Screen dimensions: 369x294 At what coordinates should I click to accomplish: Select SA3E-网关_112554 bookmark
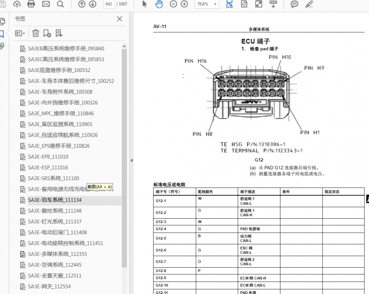pyautogui.click(x=49, y=287)
